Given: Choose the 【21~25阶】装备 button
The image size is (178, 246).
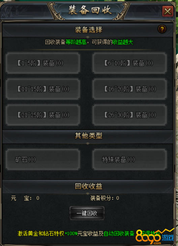Looking at the screenshot, I should (x=43, y=115).
